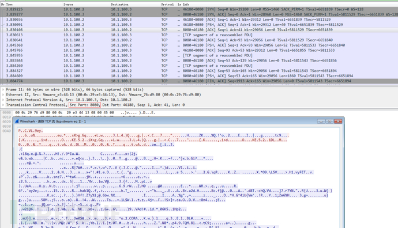This screenshot has height=228, width=398.
Task: Sort packets by the Protocol column header
Action: click(x=167, y=4)
